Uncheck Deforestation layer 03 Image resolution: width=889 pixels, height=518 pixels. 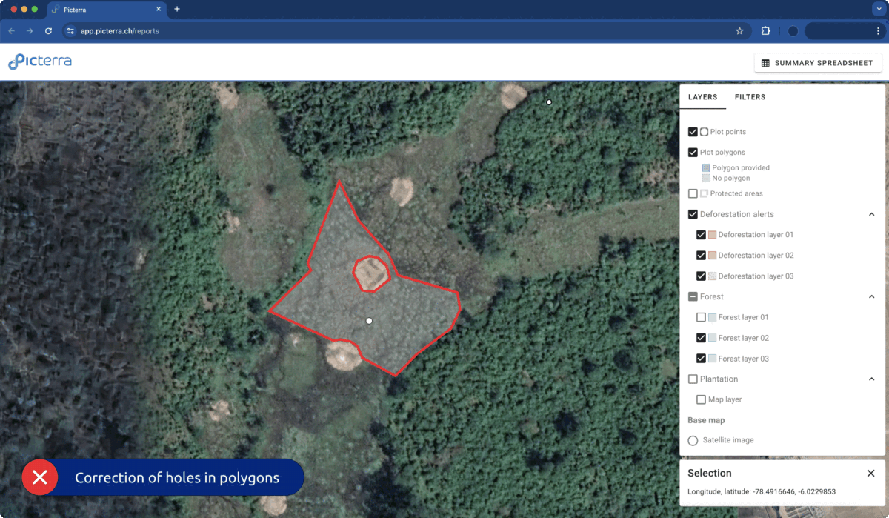(701, 276)
